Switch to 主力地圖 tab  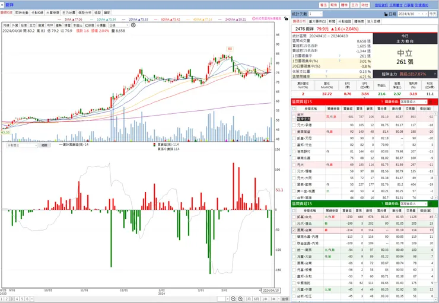click(x=69, y=13)
